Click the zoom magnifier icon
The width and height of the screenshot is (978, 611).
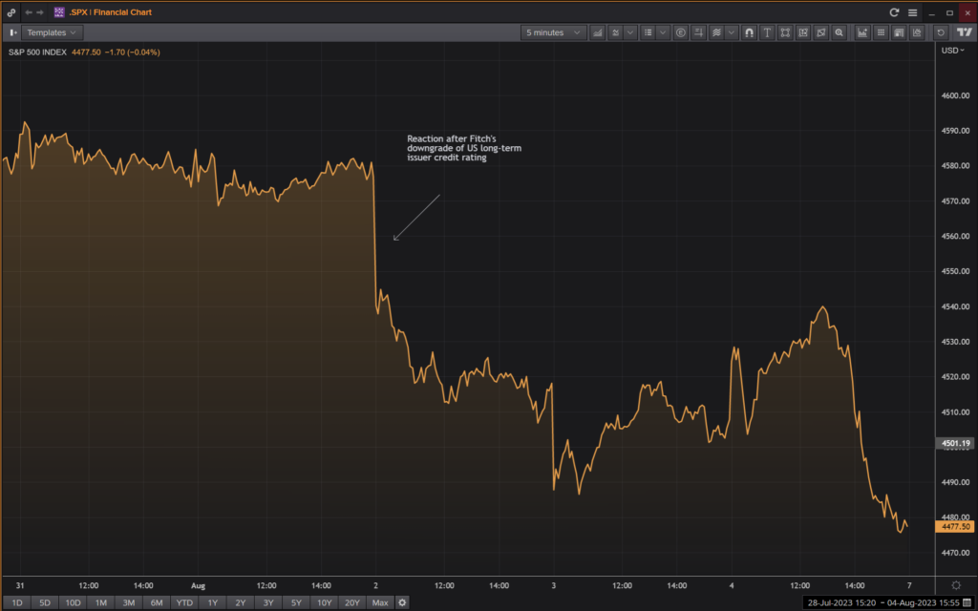tap(839, 32)
